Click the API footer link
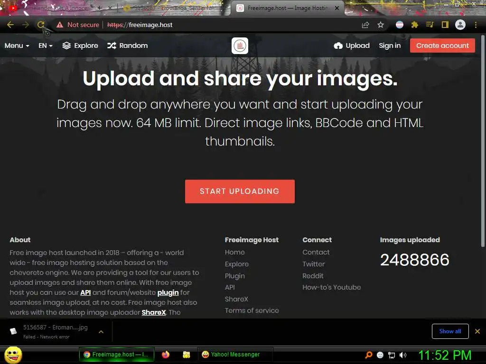 point(230,287)
